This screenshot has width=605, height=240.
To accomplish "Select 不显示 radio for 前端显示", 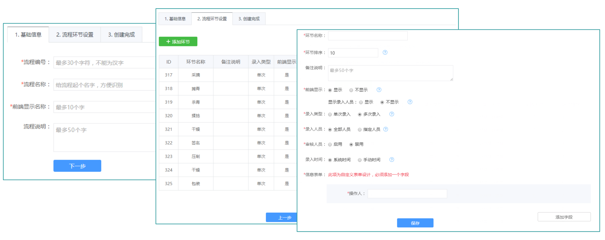I will [351, 90].
